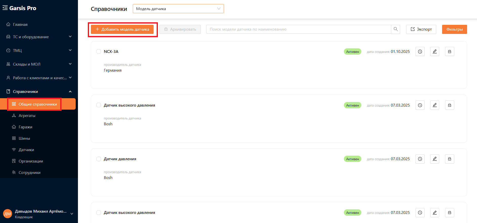
Task: Check the first Датчик высокого давления box
Action: point(99,105)
